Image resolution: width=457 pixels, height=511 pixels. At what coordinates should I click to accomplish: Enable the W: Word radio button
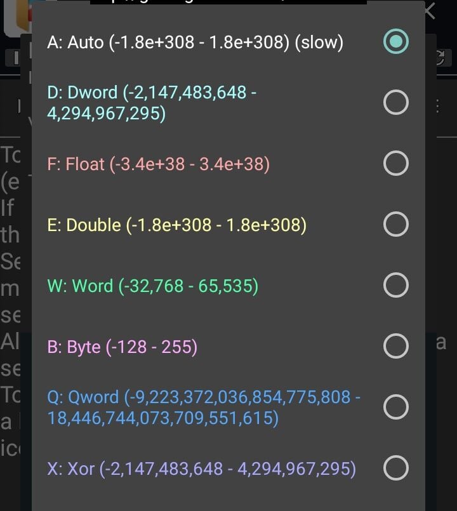pos(396,286)
